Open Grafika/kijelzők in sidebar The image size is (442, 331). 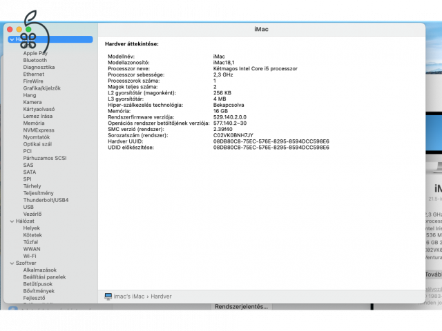41,88
